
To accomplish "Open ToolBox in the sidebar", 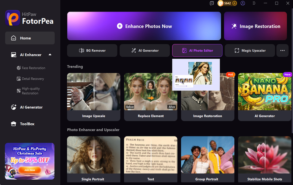I will click(23, 124).
